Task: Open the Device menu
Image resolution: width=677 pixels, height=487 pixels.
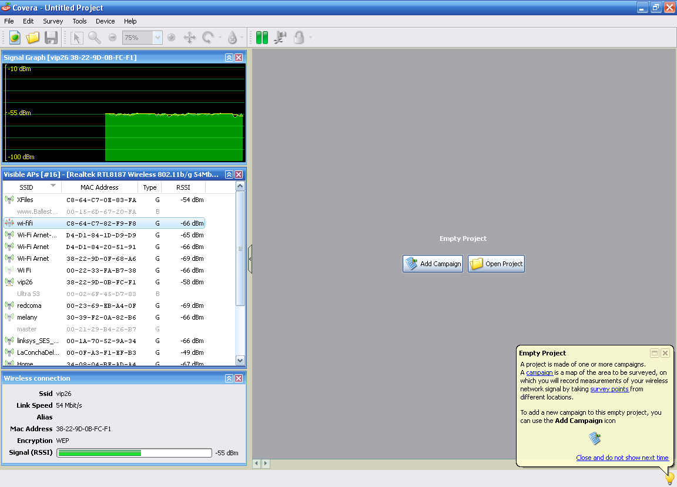Action: click(105, 21)
